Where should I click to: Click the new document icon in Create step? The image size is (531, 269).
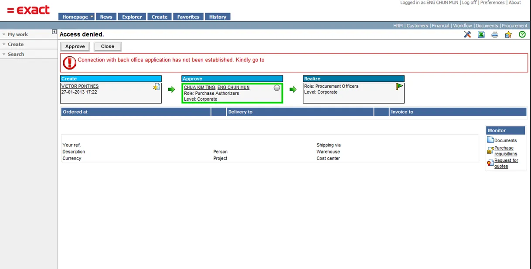click(157, 87)
